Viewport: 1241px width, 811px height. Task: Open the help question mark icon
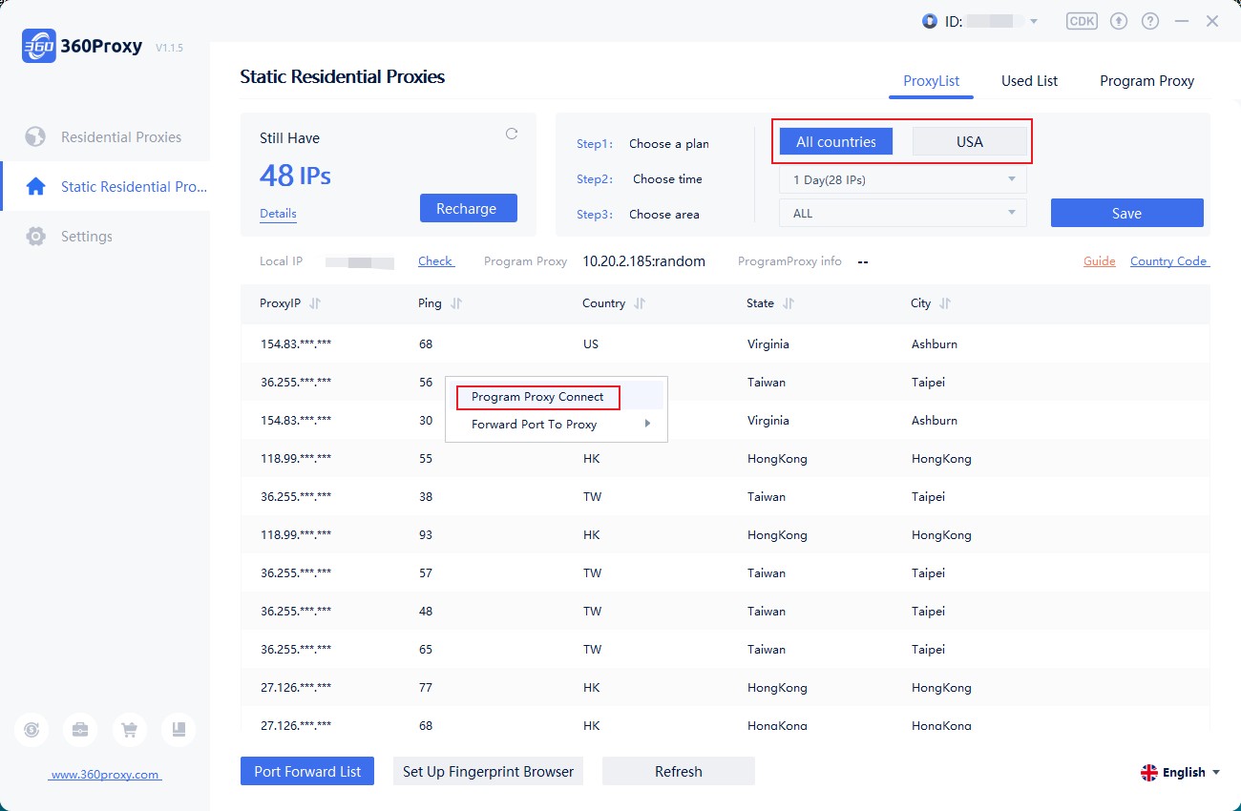click(1150, 21)
